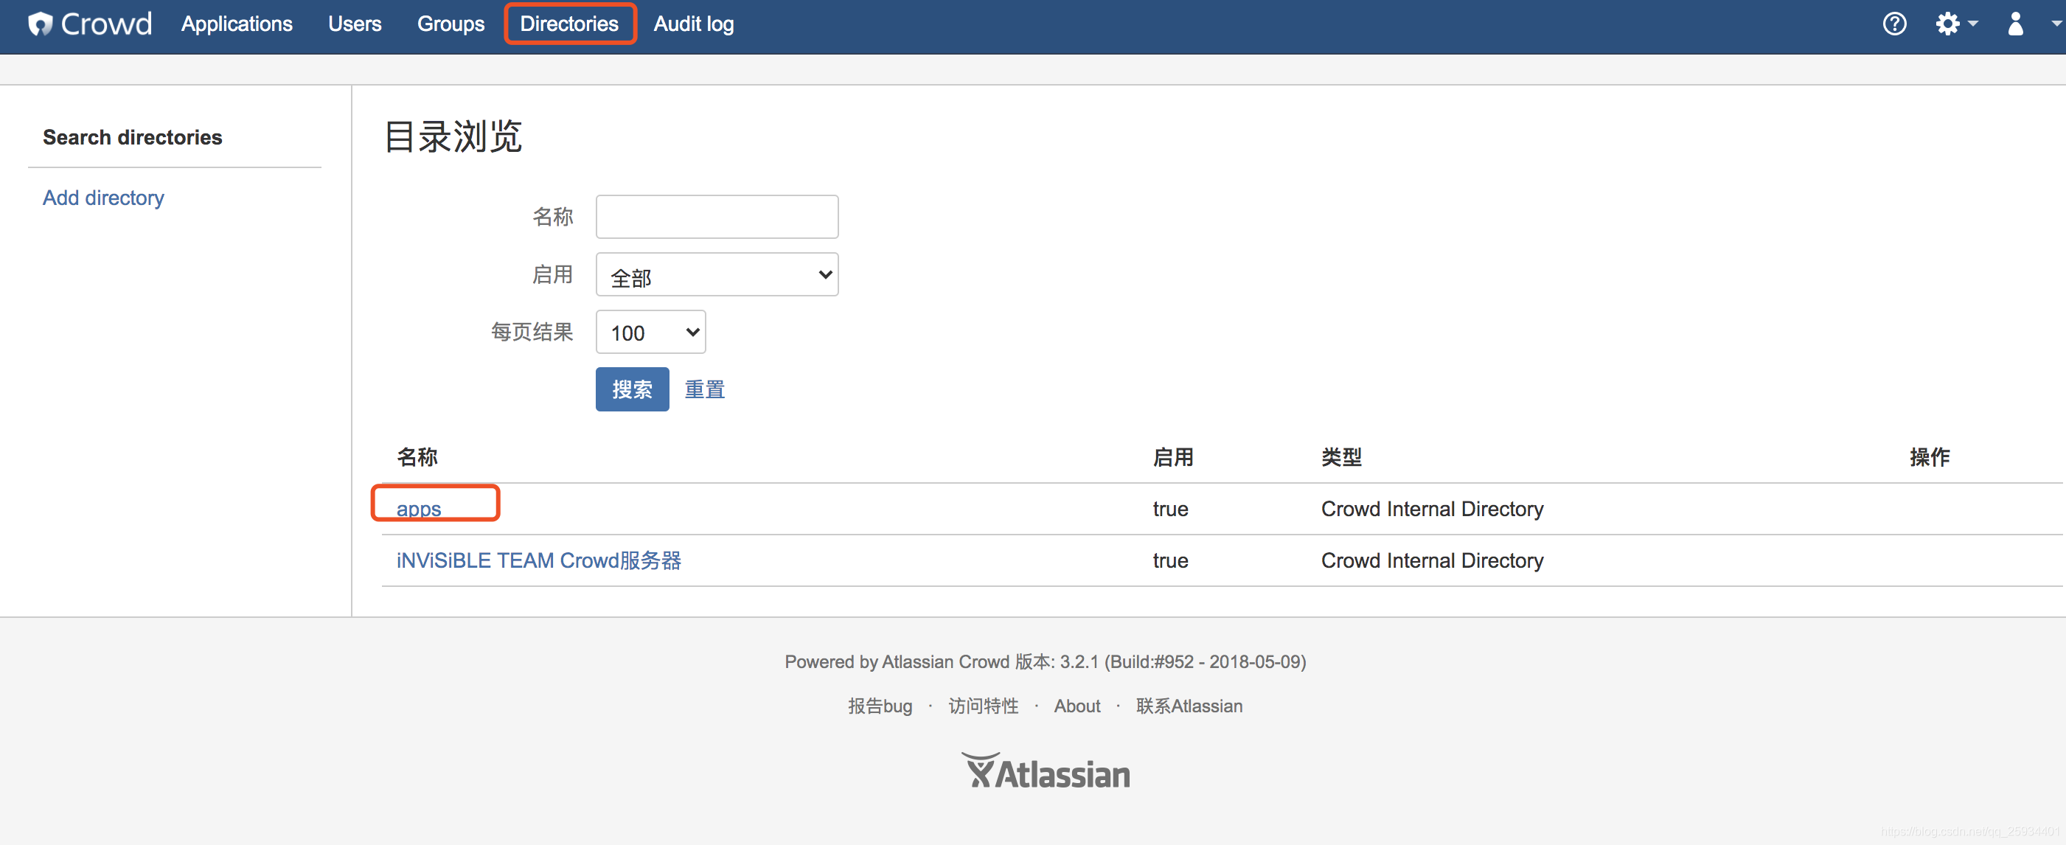Viewport: 2066px width, 845px height.
Task: Open the Applications menu
Action: (237, 24)
